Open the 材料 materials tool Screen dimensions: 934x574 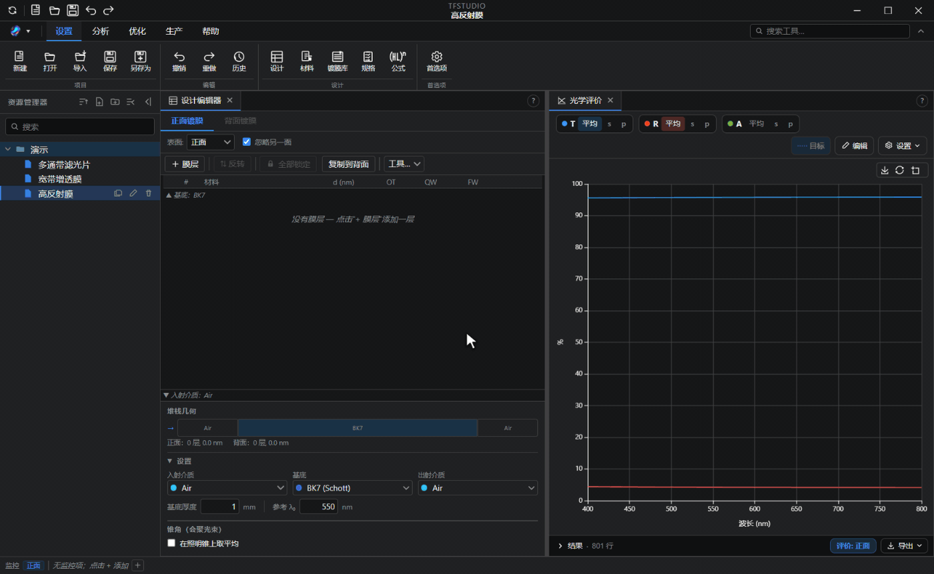tap(307, 61)
